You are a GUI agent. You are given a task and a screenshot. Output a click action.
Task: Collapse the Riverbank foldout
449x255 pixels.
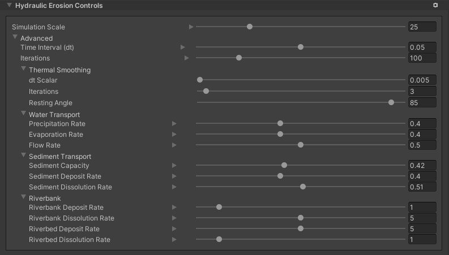pyautogui.click(x=24, y=198)
